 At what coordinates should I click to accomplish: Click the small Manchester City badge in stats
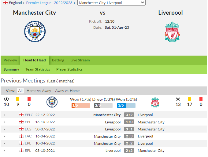(x=52, y=102)
